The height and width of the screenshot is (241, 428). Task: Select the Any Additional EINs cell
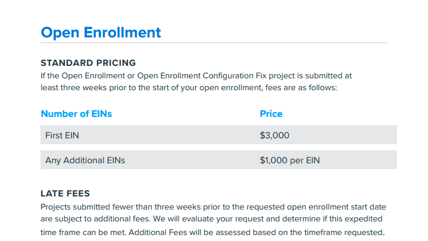pyautogui.click(x=85, y=160)
